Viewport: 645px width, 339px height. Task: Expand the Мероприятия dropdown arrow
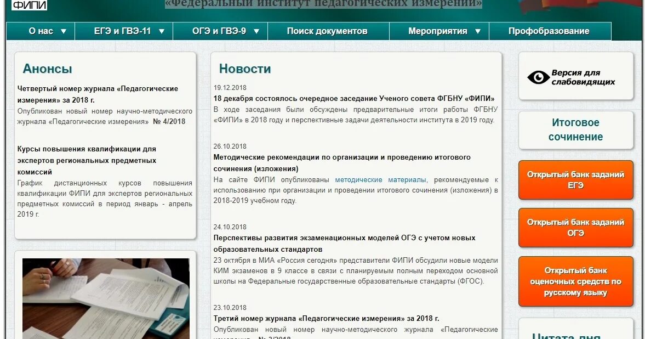coord(477,31)
